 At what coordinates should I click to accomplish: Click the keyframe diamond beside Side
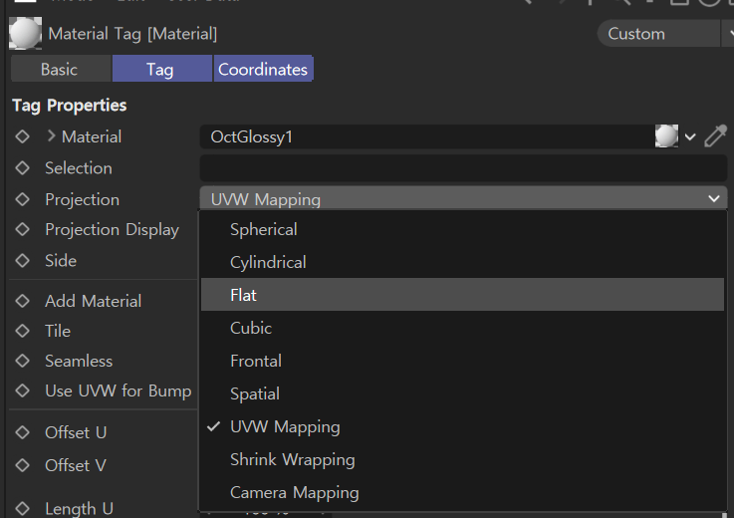tap(23, 260)
